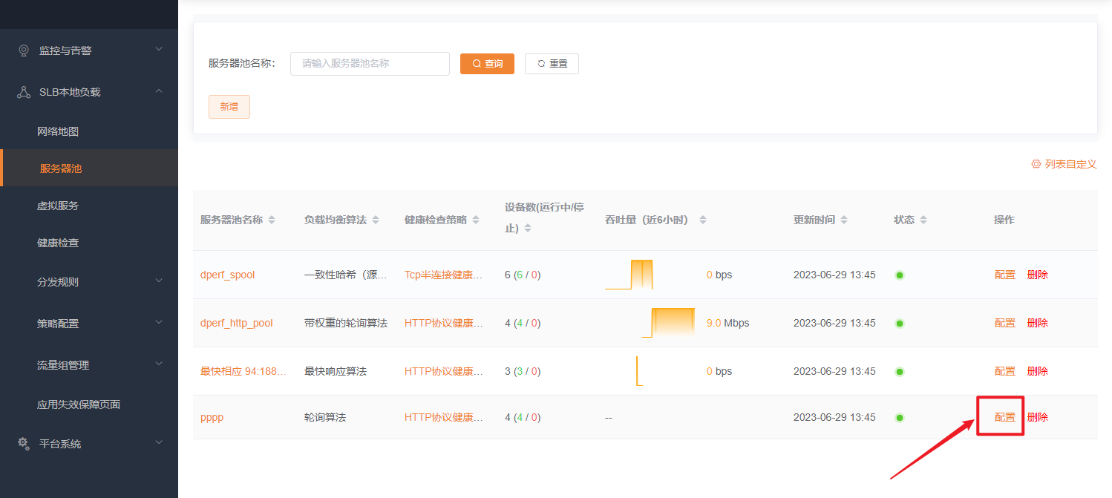1112x498 pixels.
Task: Expand the 分发规则 submenu chevron
Action: 159,281
